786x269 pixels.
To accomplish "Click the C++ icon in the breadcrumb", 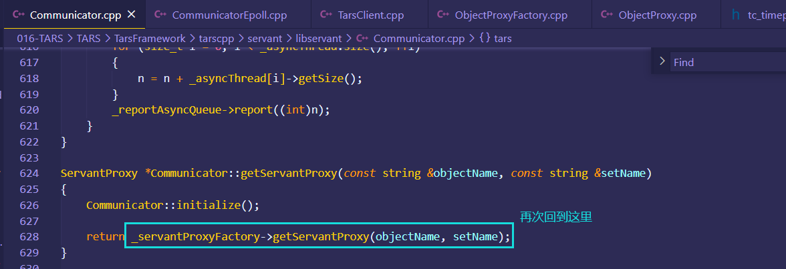I will pyautogui.click(x=363, y=38).
